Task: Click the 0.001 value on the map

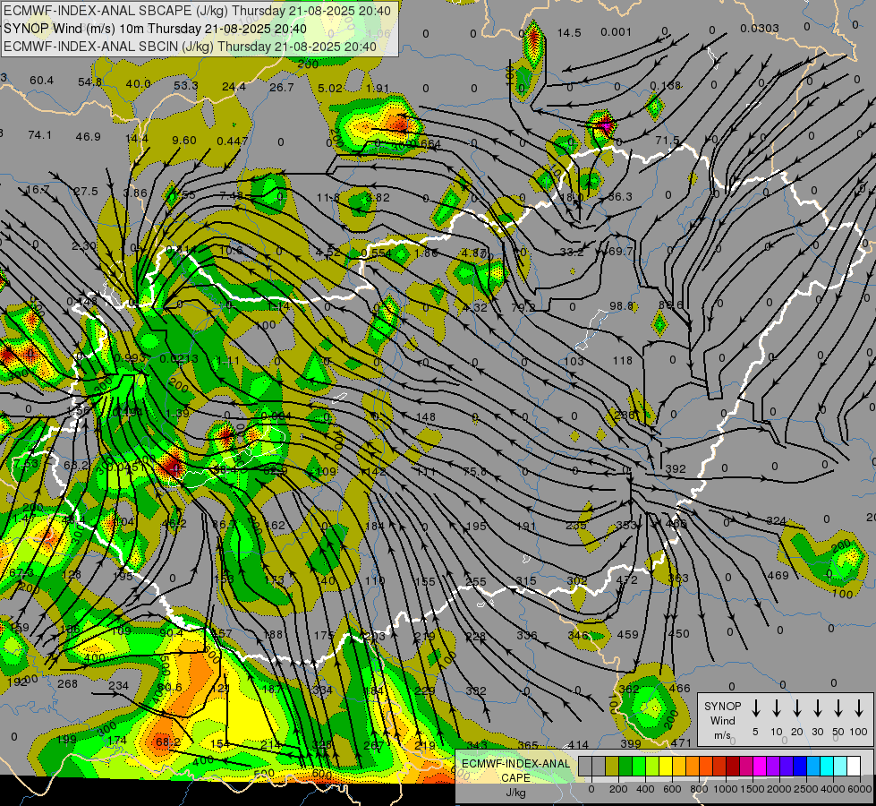Action: pos(616,32)
